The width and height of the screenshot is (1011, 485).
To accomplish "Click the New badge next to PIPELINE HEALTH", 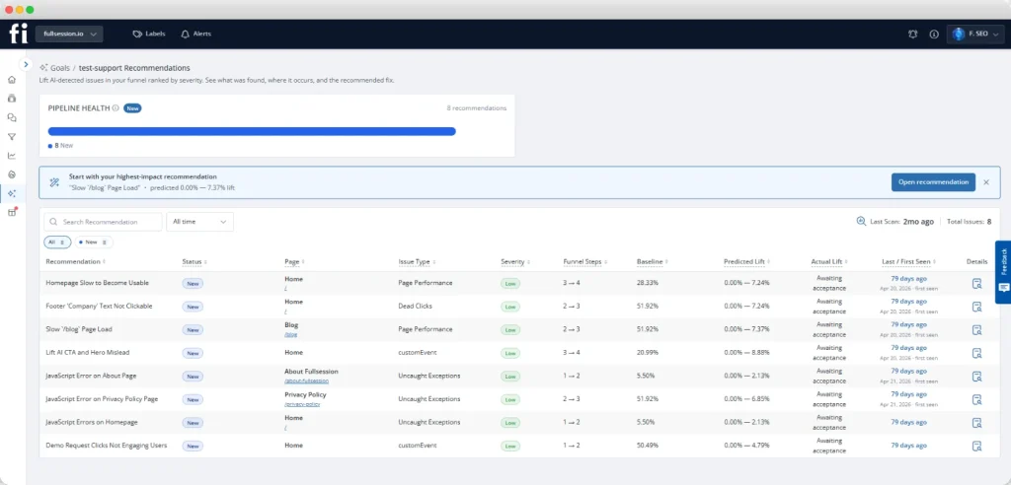I will click(x=132, y=108).
